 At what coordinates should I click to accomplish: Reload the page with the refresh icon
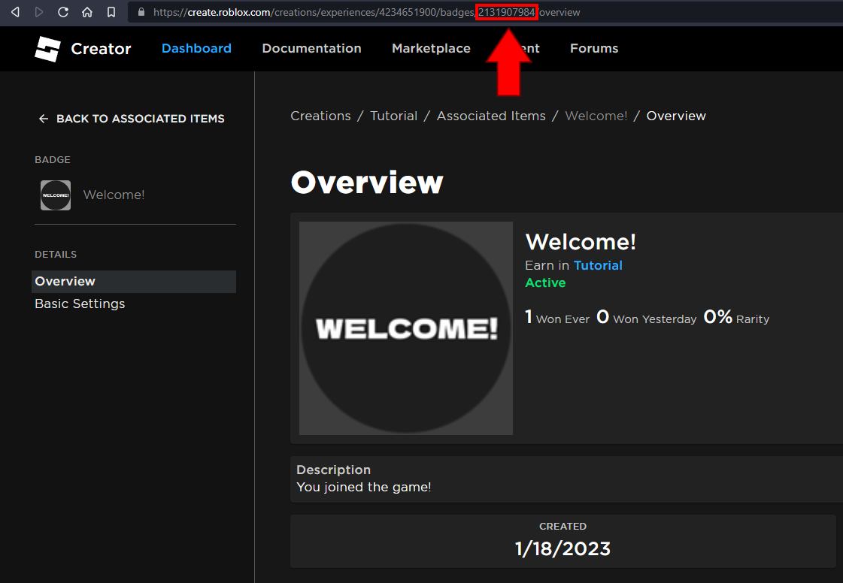point(63,12)
